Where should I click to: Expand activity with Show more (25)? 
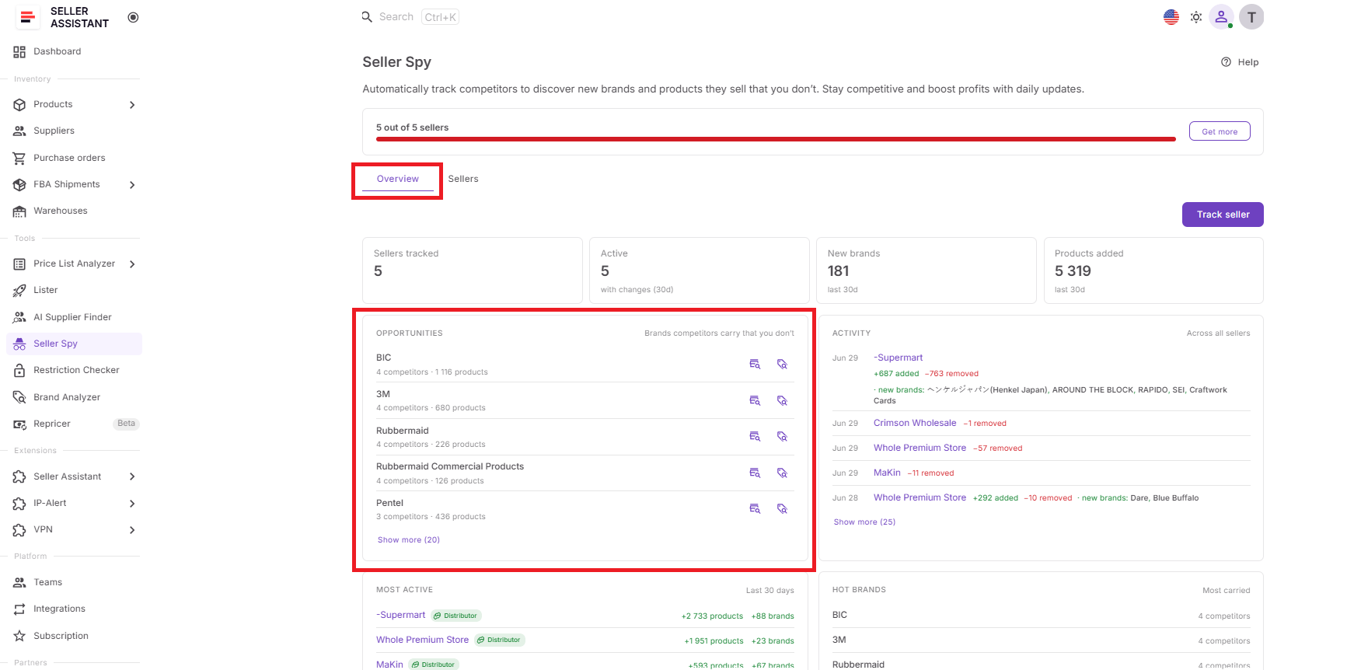[x=864, y=522]
